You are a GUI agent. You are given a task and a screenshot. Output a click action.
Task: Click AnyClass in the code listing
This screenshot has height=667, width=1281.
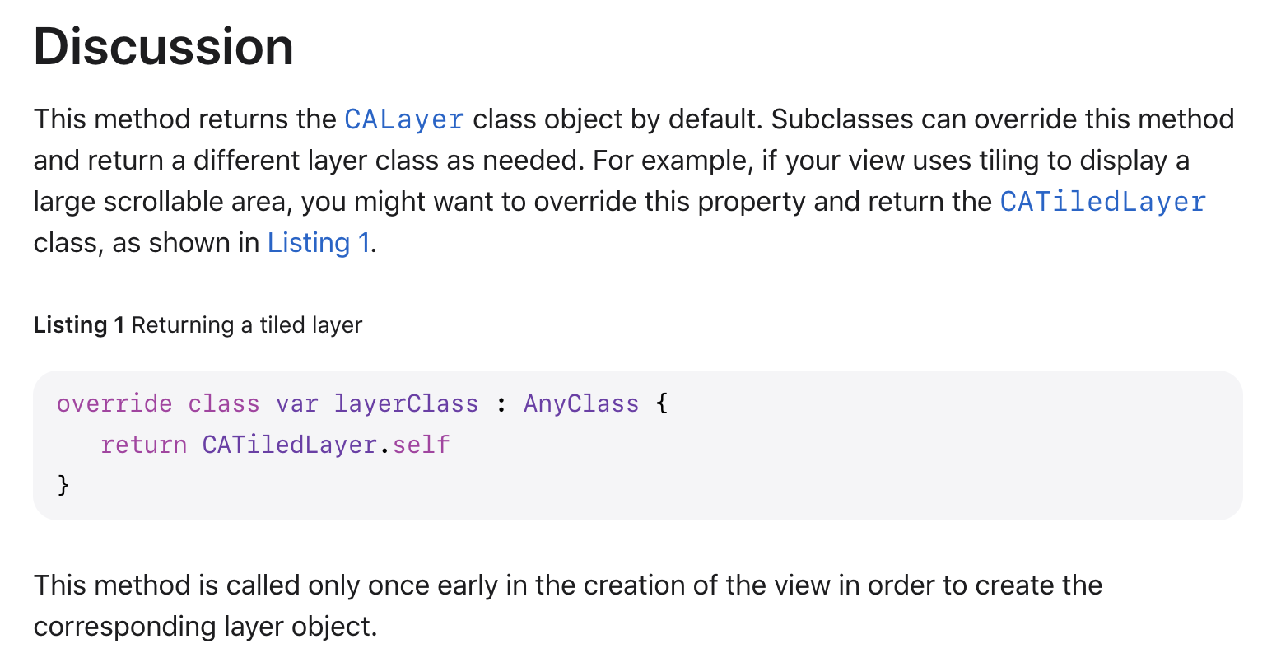(x=581, y=403)
